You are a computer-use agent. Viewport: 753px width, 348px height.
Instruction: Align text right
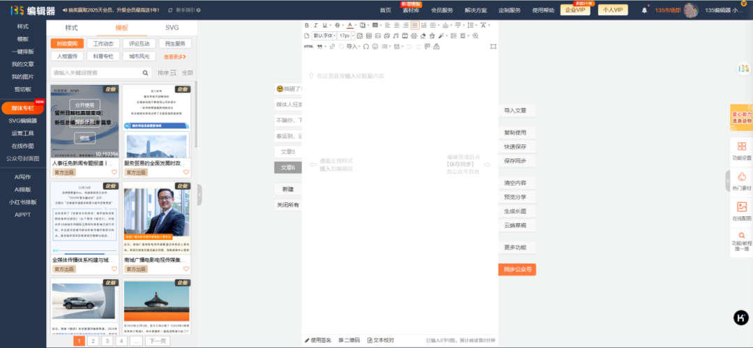coord(406,25)
